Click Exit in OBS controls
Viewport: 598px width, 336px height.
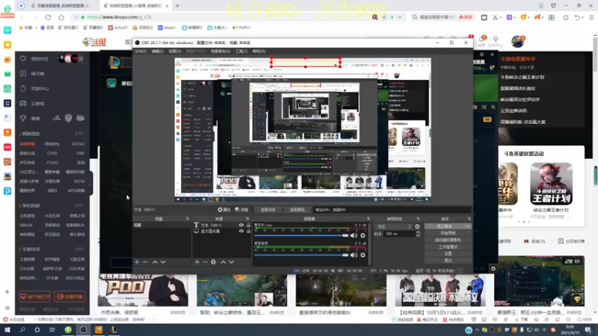click(448, 261)
